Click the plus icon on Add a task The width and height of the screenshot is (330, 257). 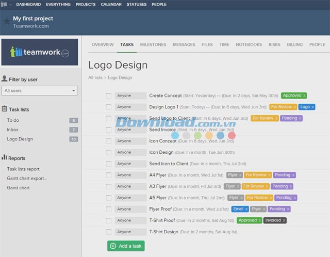113,246
